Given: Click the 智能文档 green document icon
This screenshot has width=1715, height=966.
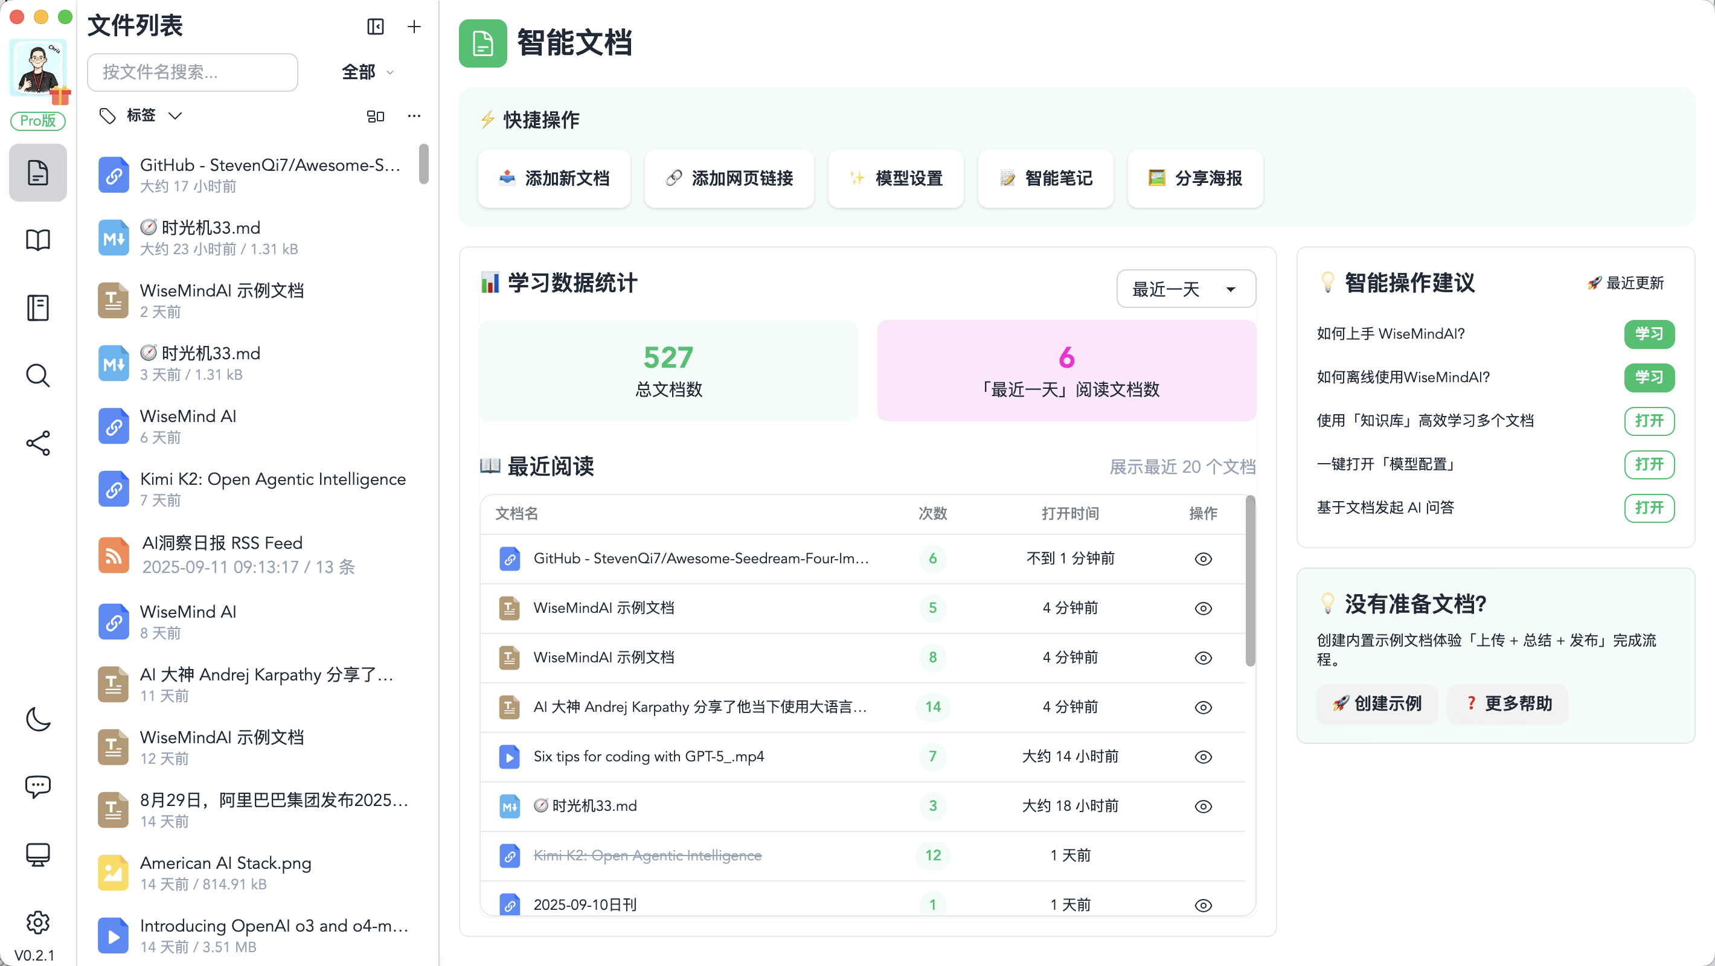Looking at the screenshot, I should coord(482,44).
